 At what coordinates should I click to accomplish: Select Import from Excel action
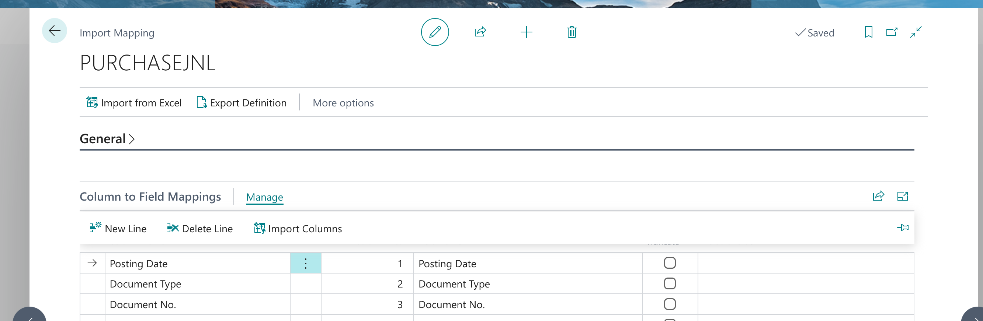click(x=134, y=103)
